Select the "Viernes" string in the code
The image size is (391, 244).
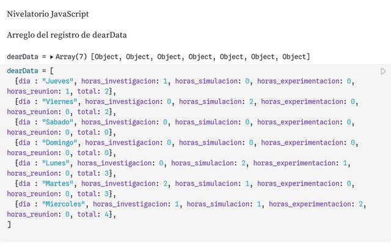click(x=60, y=102)
